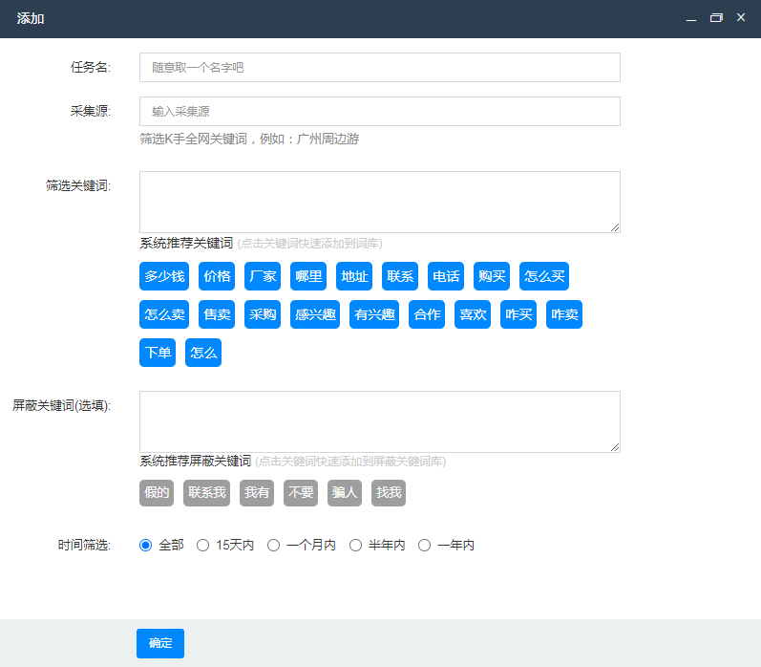Add the 售卖 keyword tag
Image resolution: width=761 pixels, height=667 pixels.
pos(217,314)
